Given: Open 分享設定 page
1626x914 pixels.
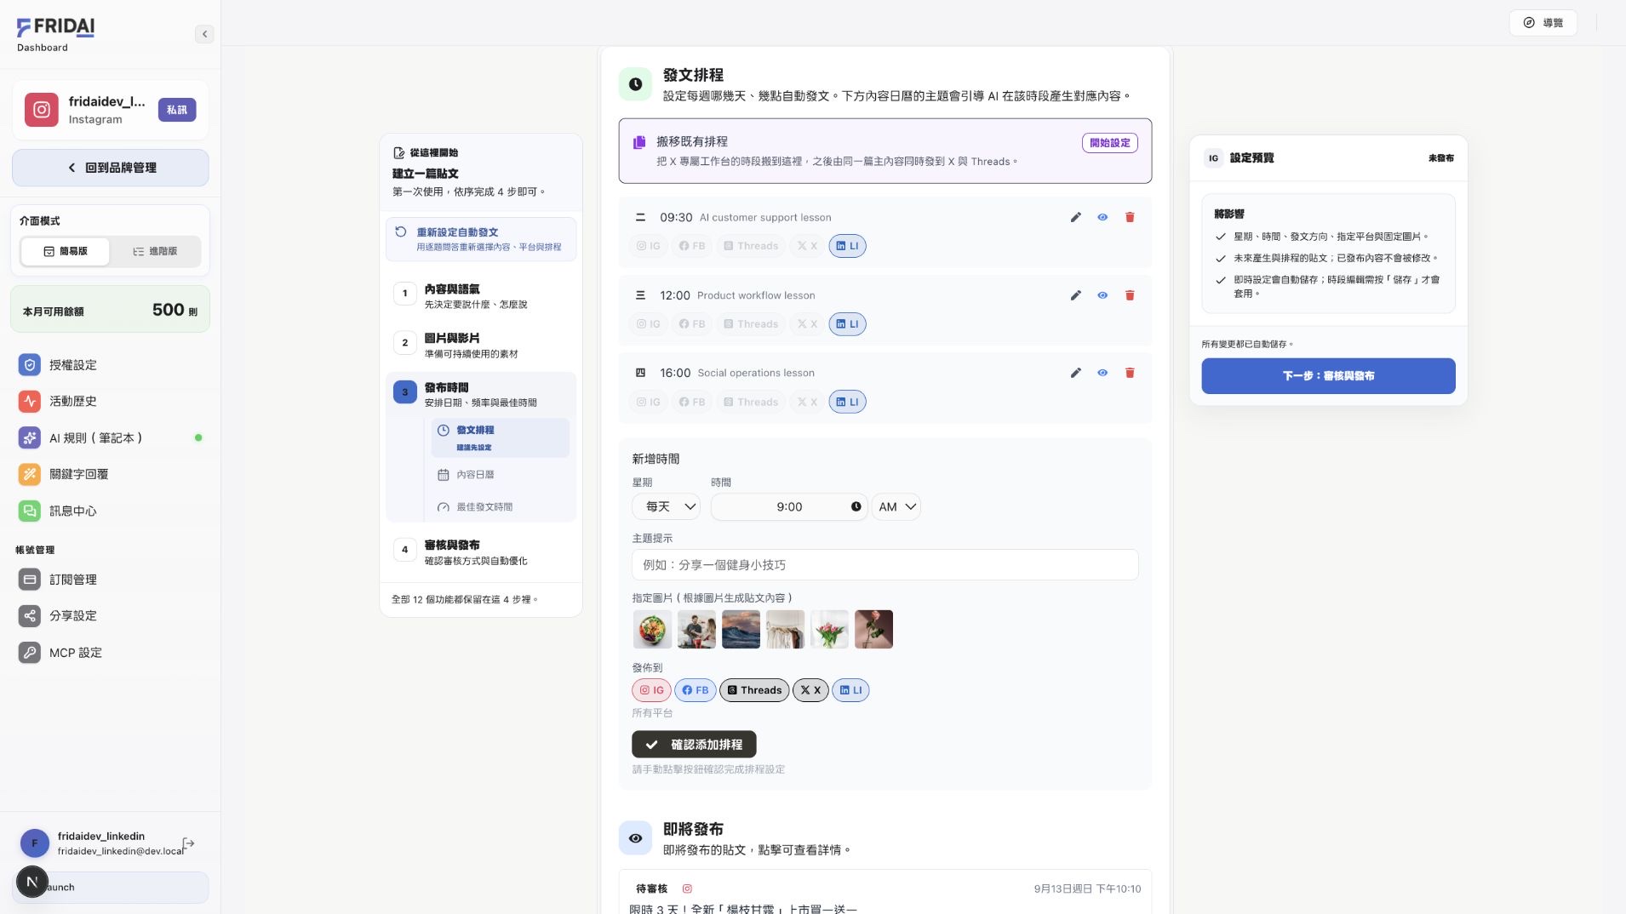Looking at the screenshot, I should click(111, 615).
